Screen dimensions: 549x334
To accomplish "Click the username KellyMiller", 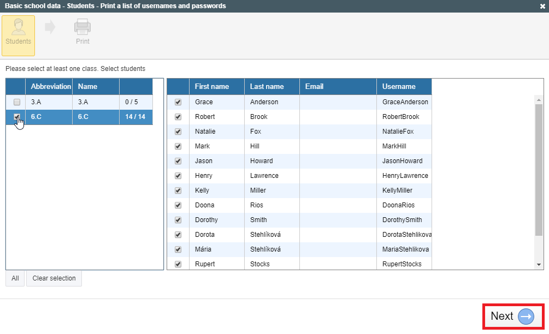I will (x=397, y=190).
